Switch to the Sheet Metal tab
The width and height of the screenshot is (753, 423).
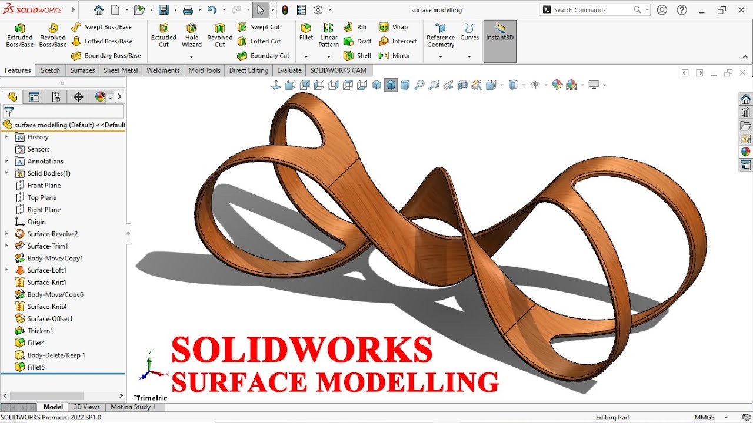pos(121,70)
